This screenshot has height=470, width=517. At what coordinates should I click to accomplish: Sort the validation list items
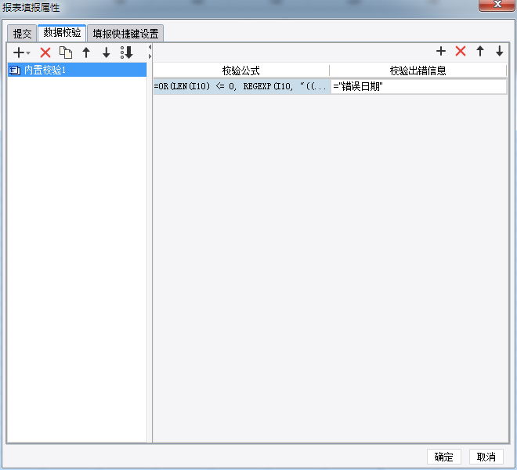click(127, 52)
